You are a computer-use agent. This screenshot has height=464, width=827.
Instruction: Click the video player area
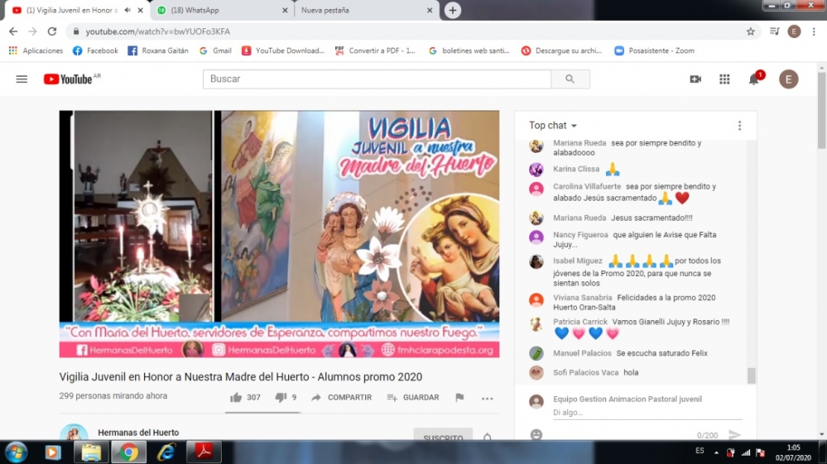[x=279, y=234]
